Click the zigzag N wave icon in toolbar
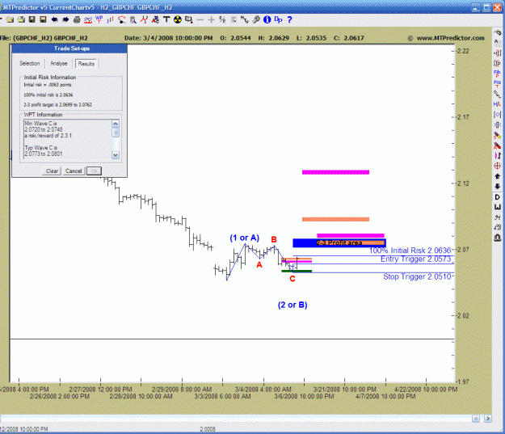 tap(245, 20)
